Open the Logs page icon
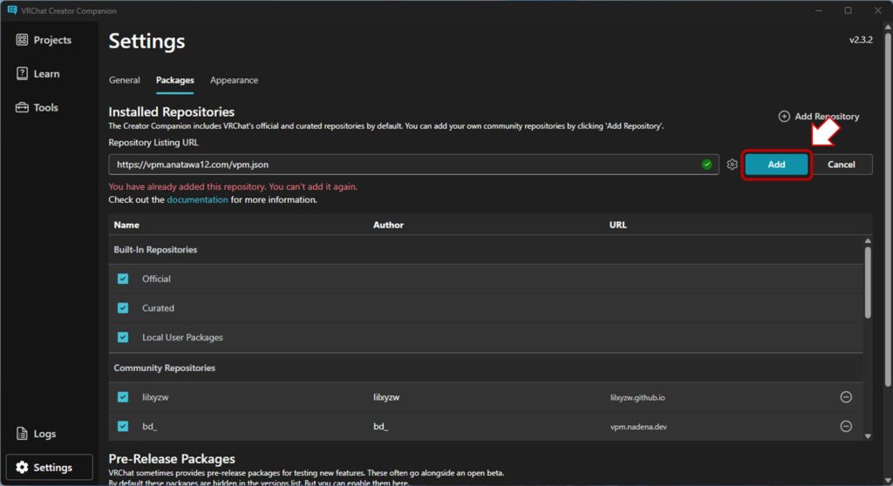 (x=23, y=434)
